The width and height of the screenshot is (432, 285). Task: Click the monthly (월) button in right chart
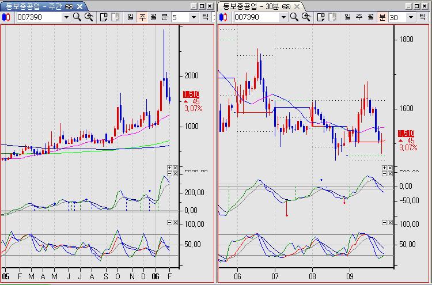(370, 17)
